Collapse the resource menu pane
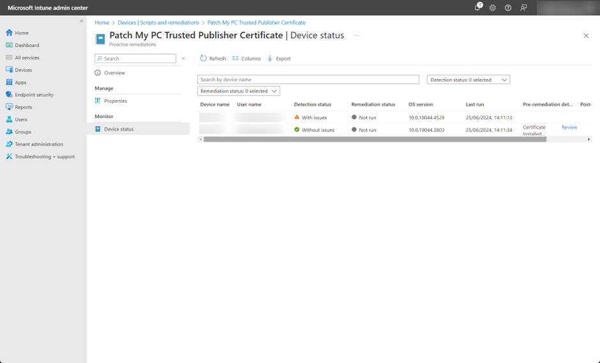 [x=183, y=58]
